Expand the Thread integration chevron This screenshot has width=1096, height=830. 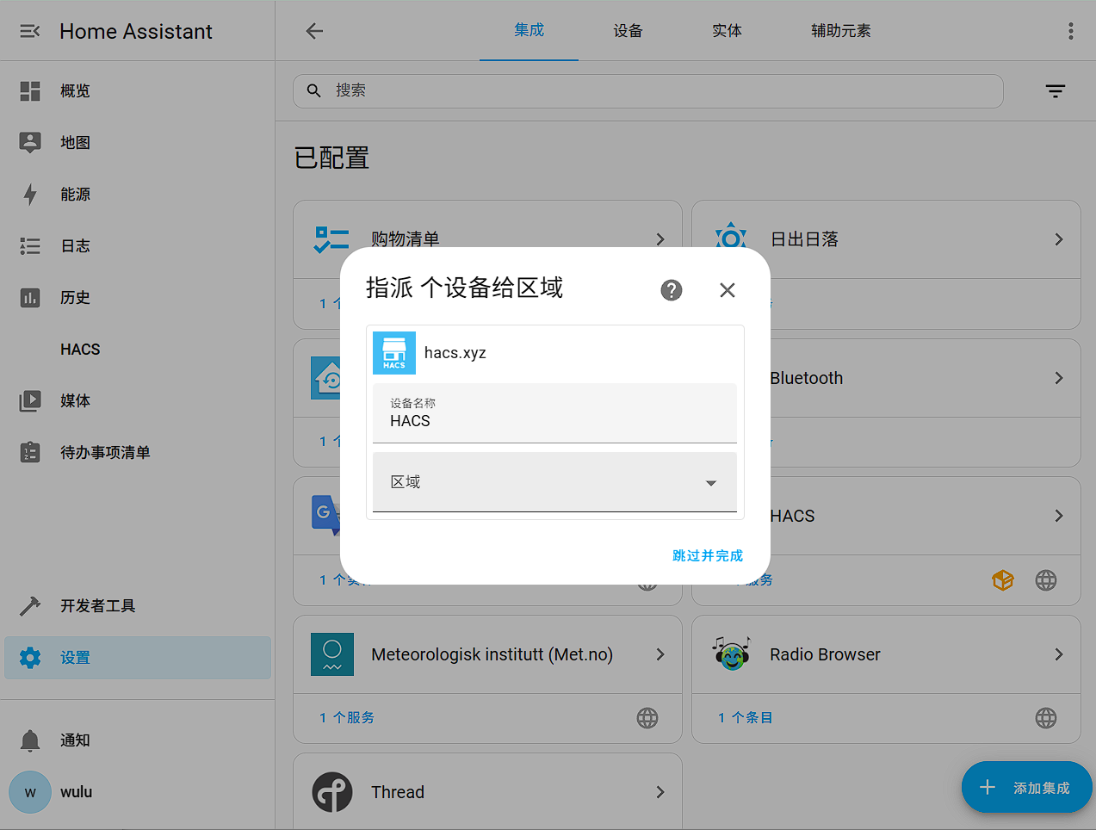tap(660, 792)
